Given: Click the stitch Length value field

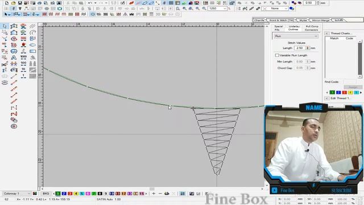Looking at the screenshot, I should [x=300, y=48].
